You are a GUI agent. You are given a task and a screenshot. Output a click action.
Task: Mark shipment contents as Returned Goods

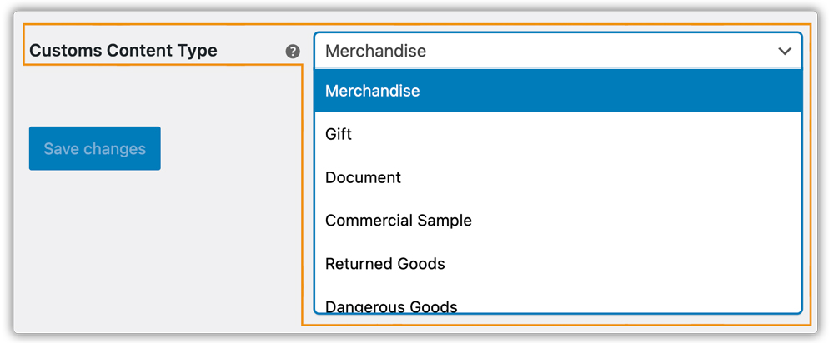click(x=557, y=264)
